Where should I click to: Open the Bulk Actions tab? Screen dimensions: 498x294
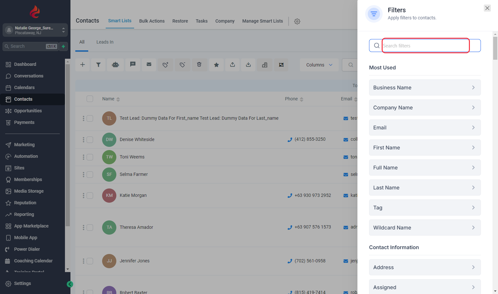tap(152, 21)
